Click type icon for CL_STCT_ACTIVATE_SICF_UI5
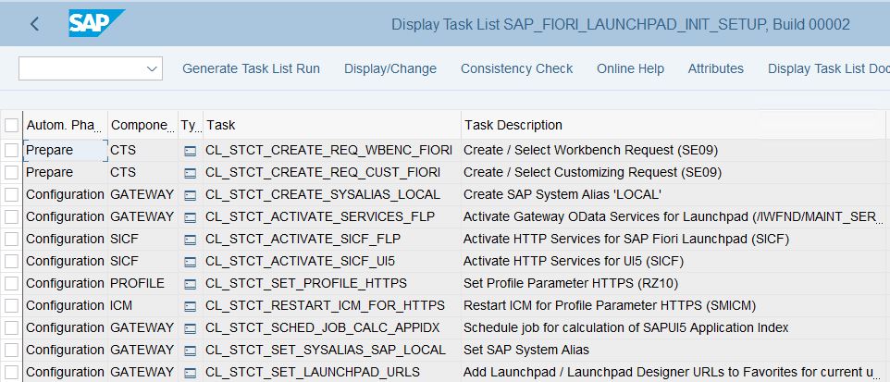The height and width of the screenshot is (382, 890). tap(191, 263)
